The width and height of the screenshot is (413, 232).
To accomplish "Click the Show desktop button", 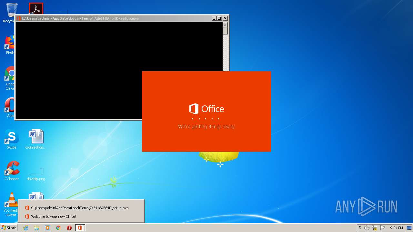I will [409, 228].
